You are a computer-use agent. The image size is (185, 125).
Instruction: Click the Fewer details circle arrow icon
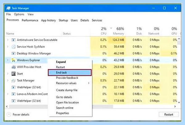pyautogui.click(x=9, y=115)
